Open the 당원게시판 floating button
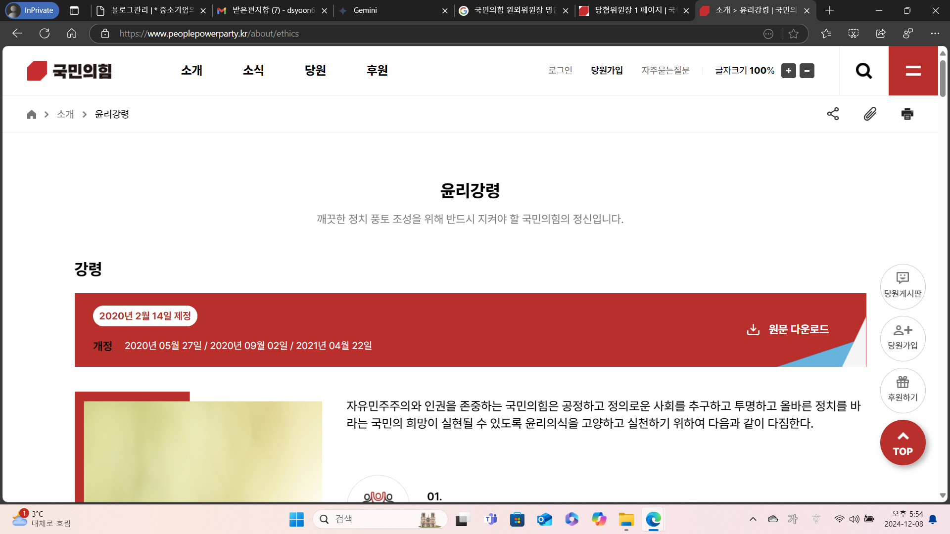This screenshot has width=950, height=534. [x=902, y=286]
